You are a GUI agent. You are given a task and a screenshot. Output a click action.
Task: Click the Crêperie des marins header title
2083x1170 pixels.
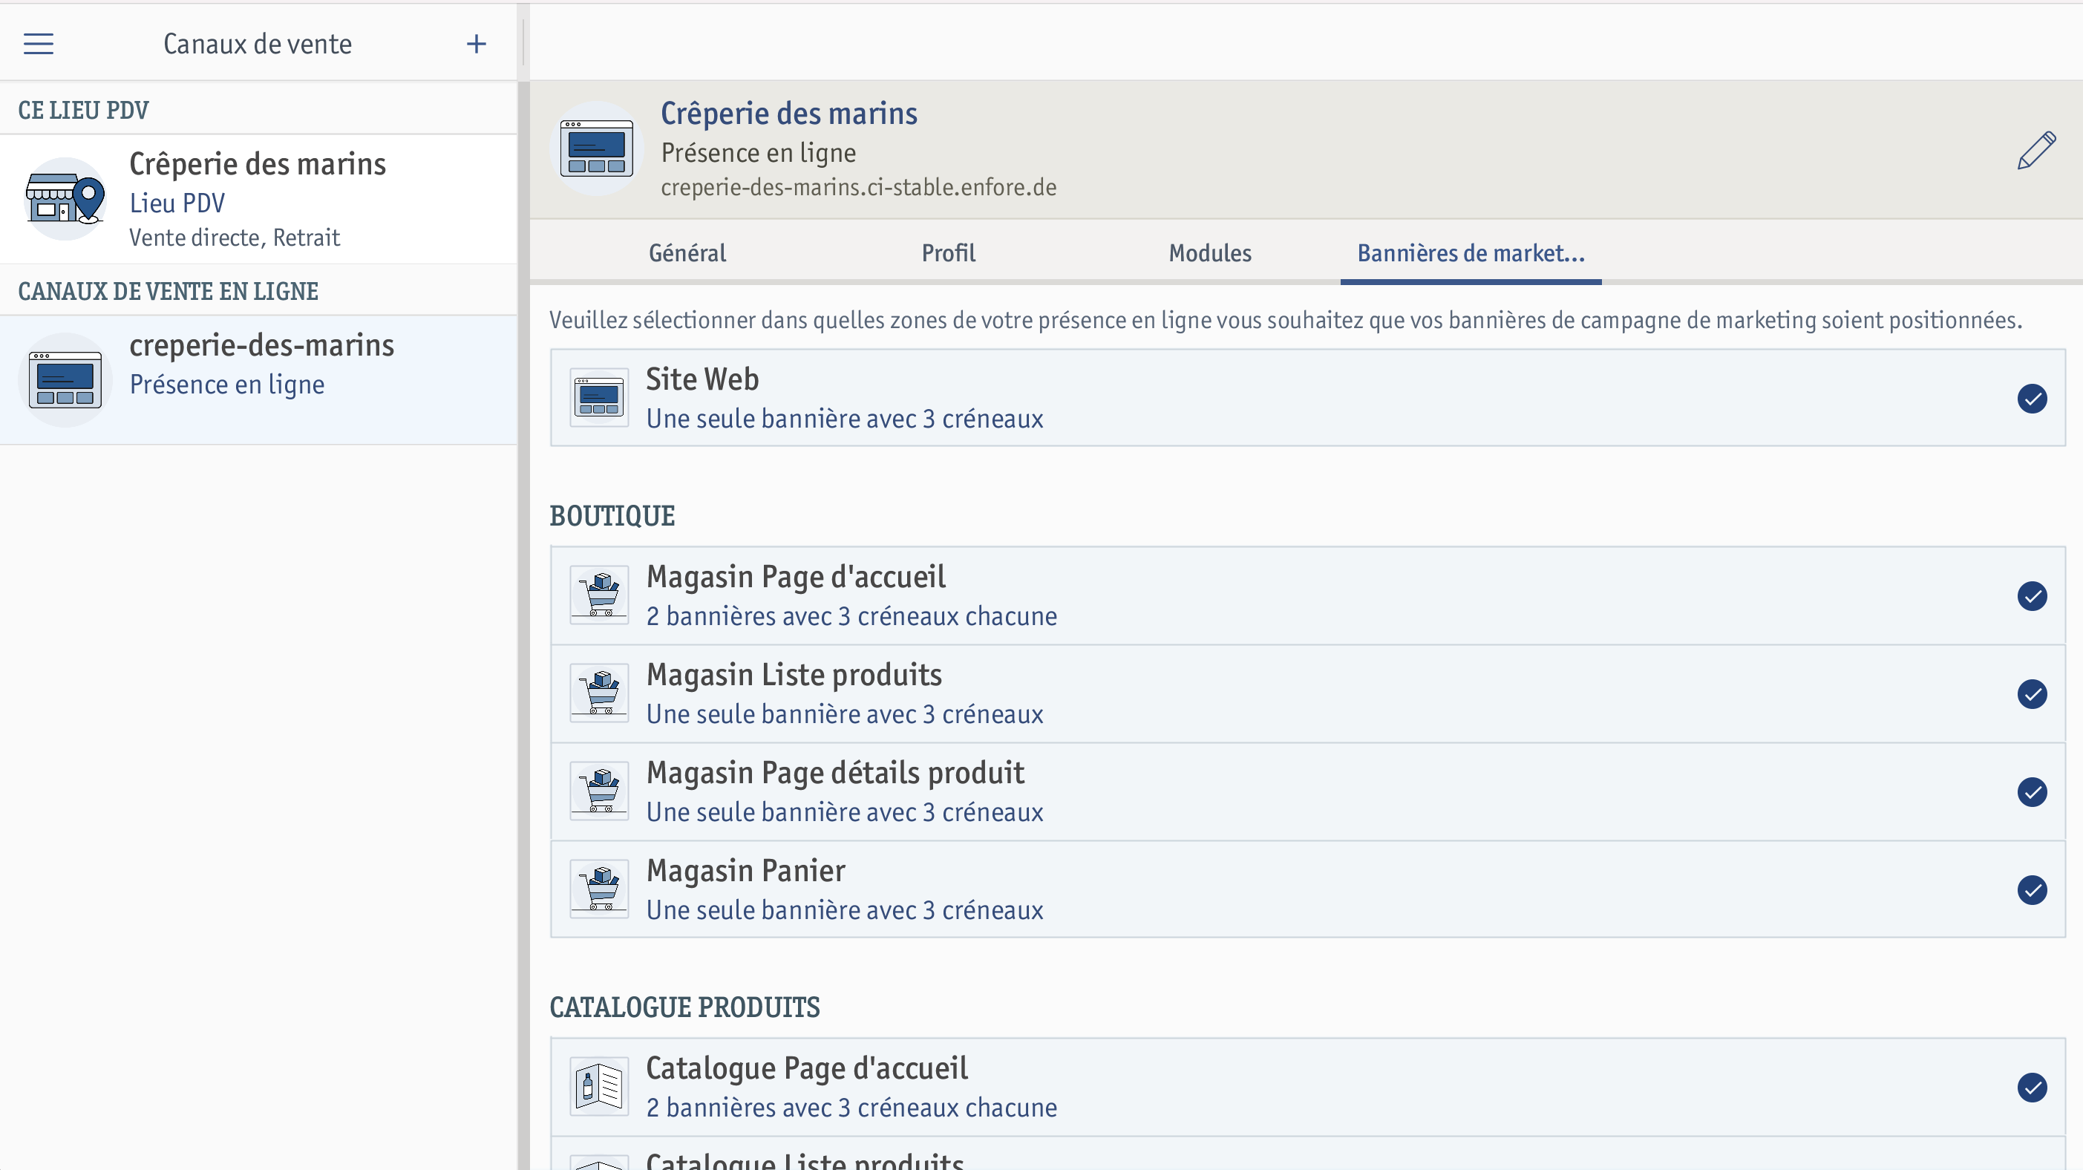pos(788,113)
